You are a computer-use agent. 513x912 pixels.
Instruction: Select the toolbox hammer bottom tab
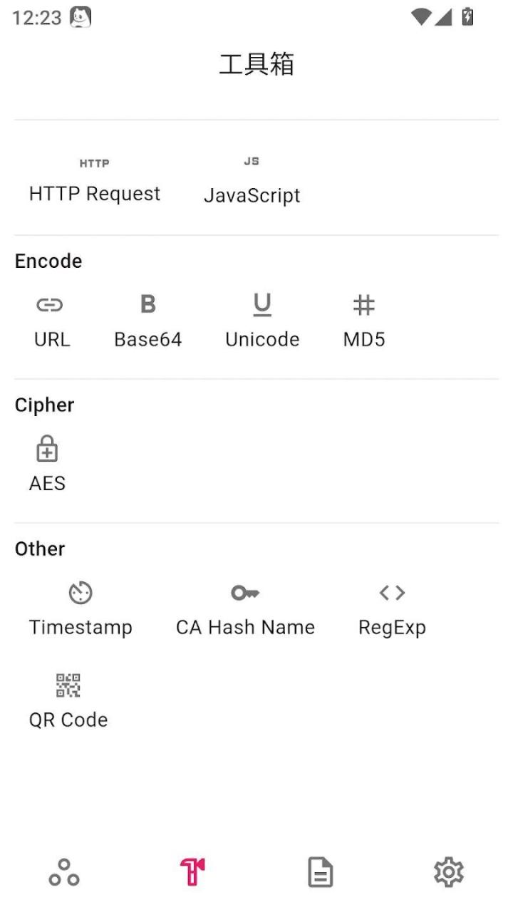pos(192,872)
